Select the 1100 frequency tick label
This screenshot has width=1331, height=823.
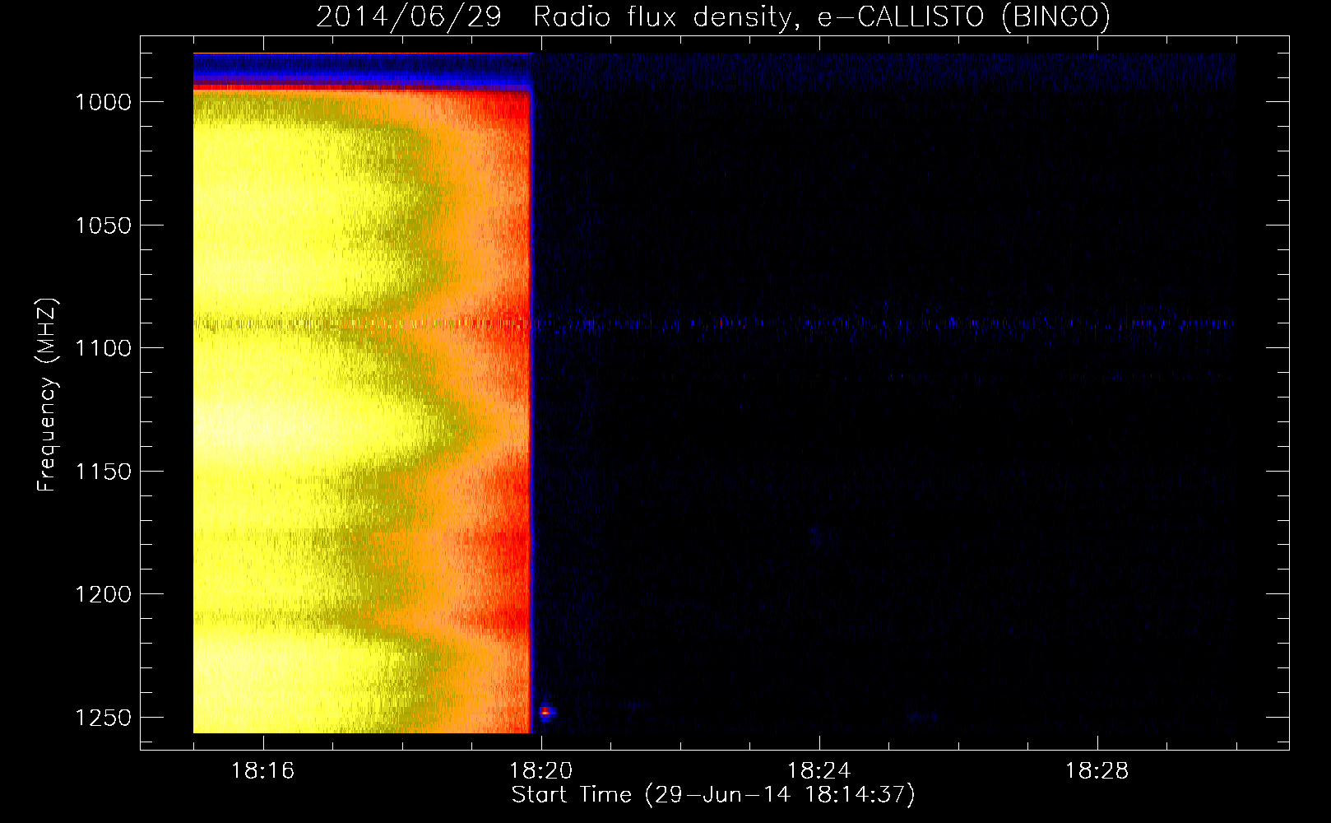103,348
